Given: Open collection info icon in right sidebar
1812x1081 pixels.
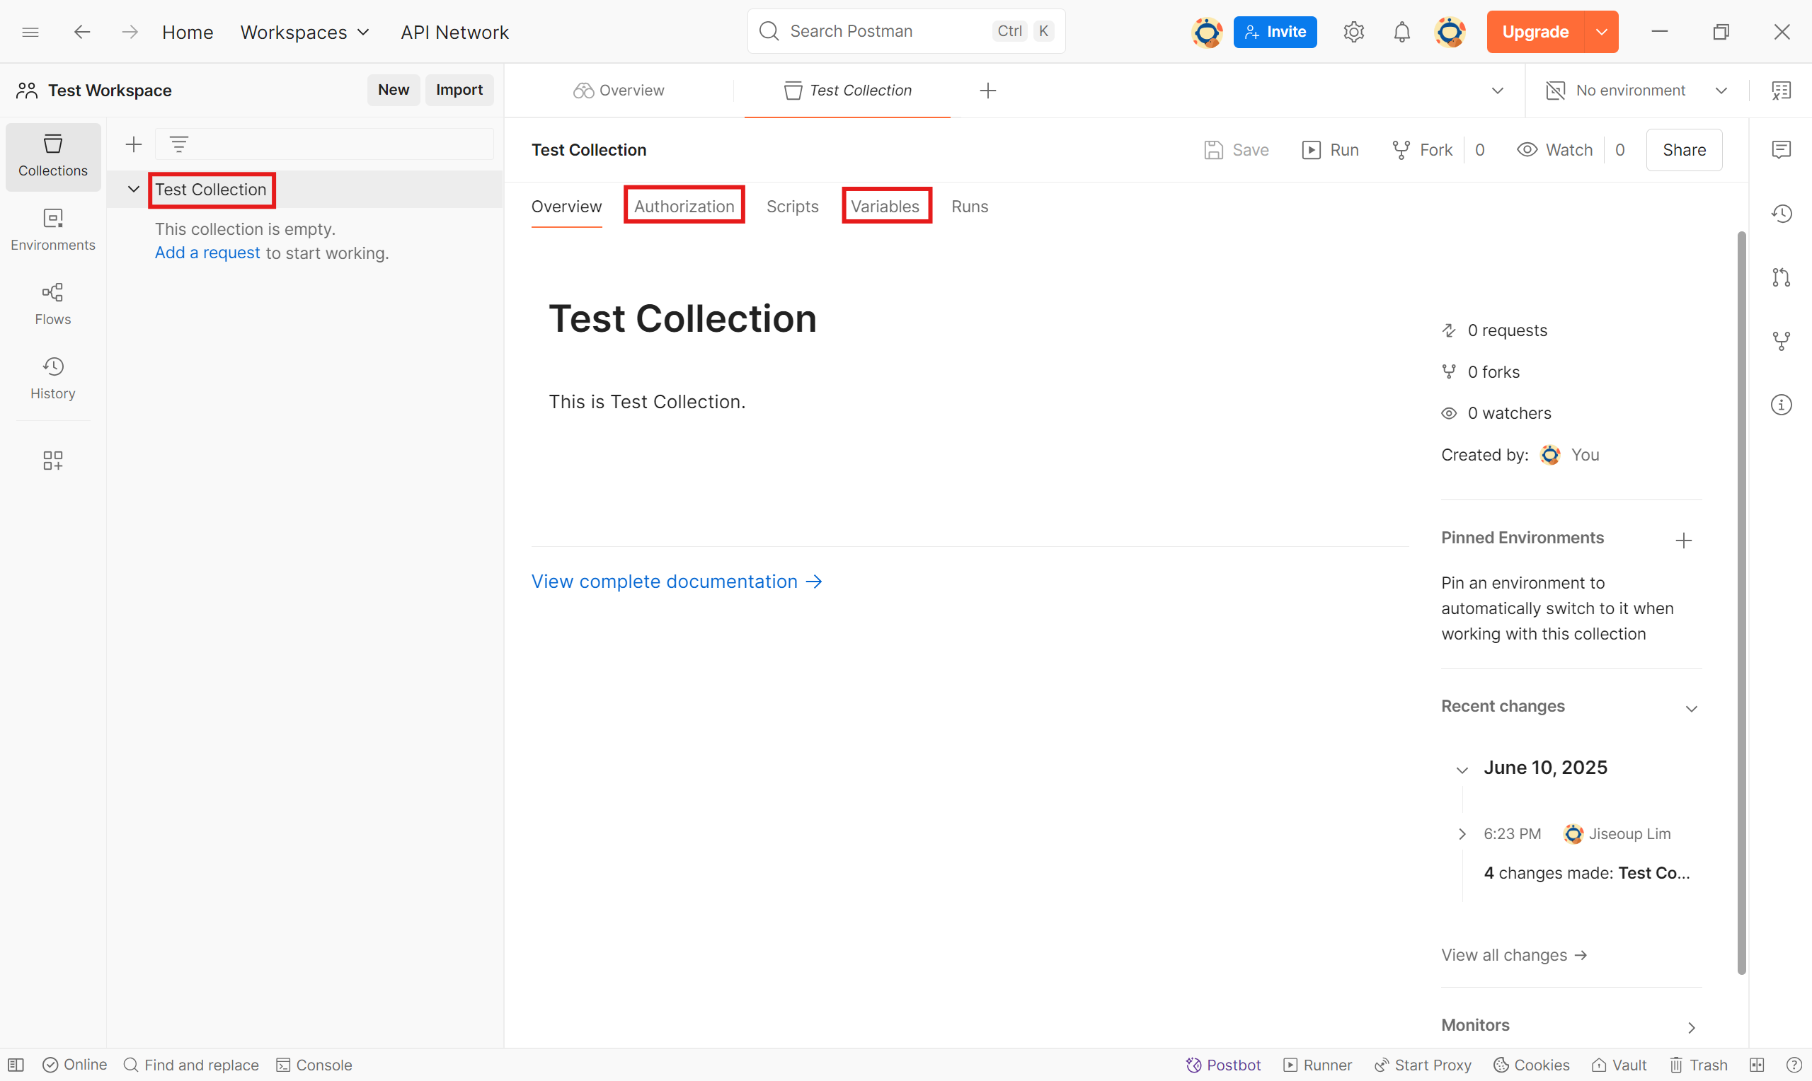Looking at the screenshot, I should [1781, 404].
